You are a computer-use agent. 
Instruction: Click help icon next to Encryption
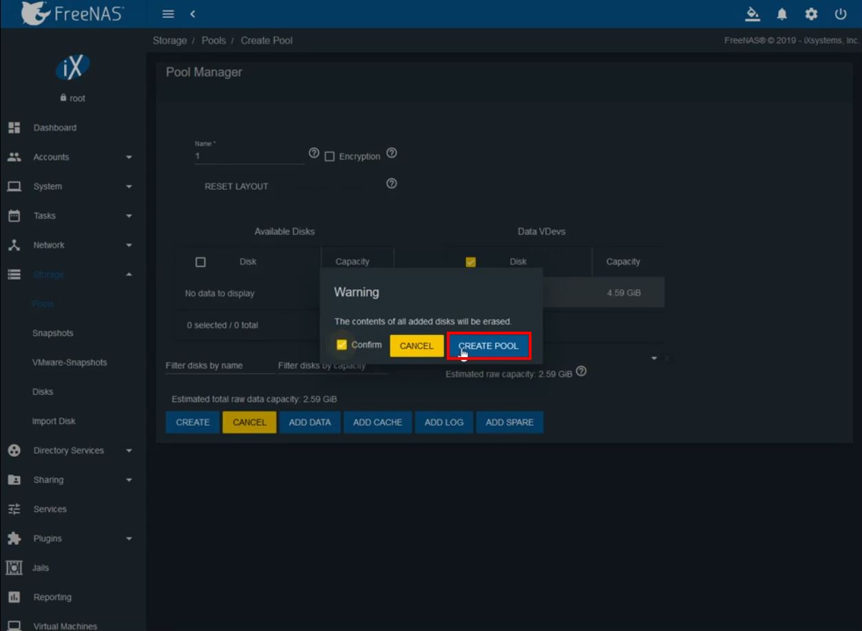pos(392,153)
